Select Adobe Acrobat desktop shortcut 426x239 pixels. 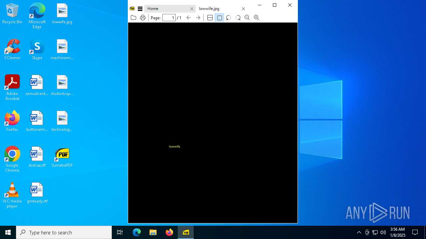[12, 88]
